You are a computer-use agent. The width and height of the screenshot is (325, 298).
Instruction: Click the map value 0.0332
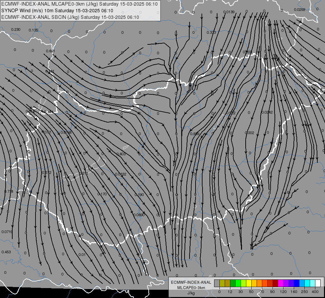[x=121, y=174]
